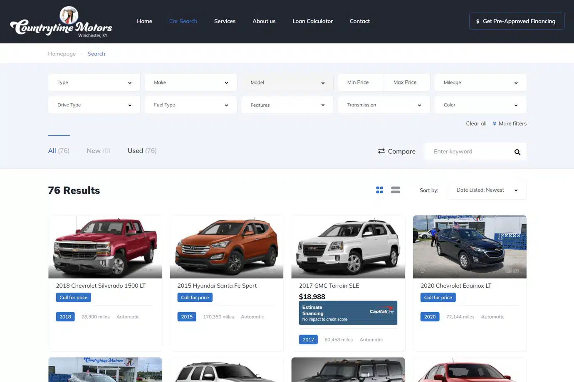Switch to grid view layout icon
The image size is (574, 382).
379,190
